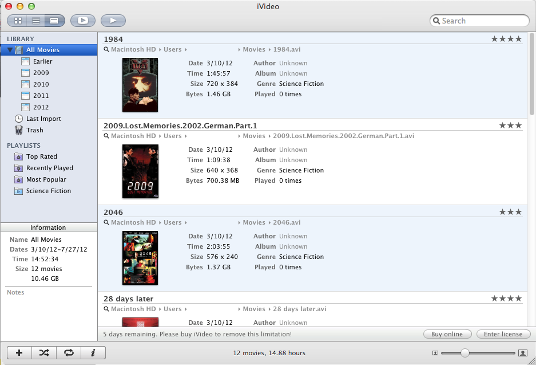The width and height of the screenshot is (536, 365).
Task: Switch to grid thumbnail view
Action: [x=18, y=21]
